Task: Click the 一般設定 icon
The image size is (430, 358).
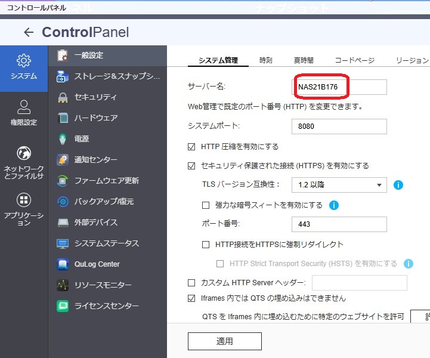Action: click(63, 55)
